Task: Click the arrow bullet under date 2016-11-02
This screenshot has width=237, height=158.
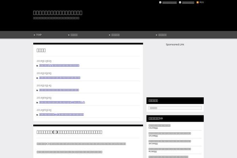Action: point(38,66)
